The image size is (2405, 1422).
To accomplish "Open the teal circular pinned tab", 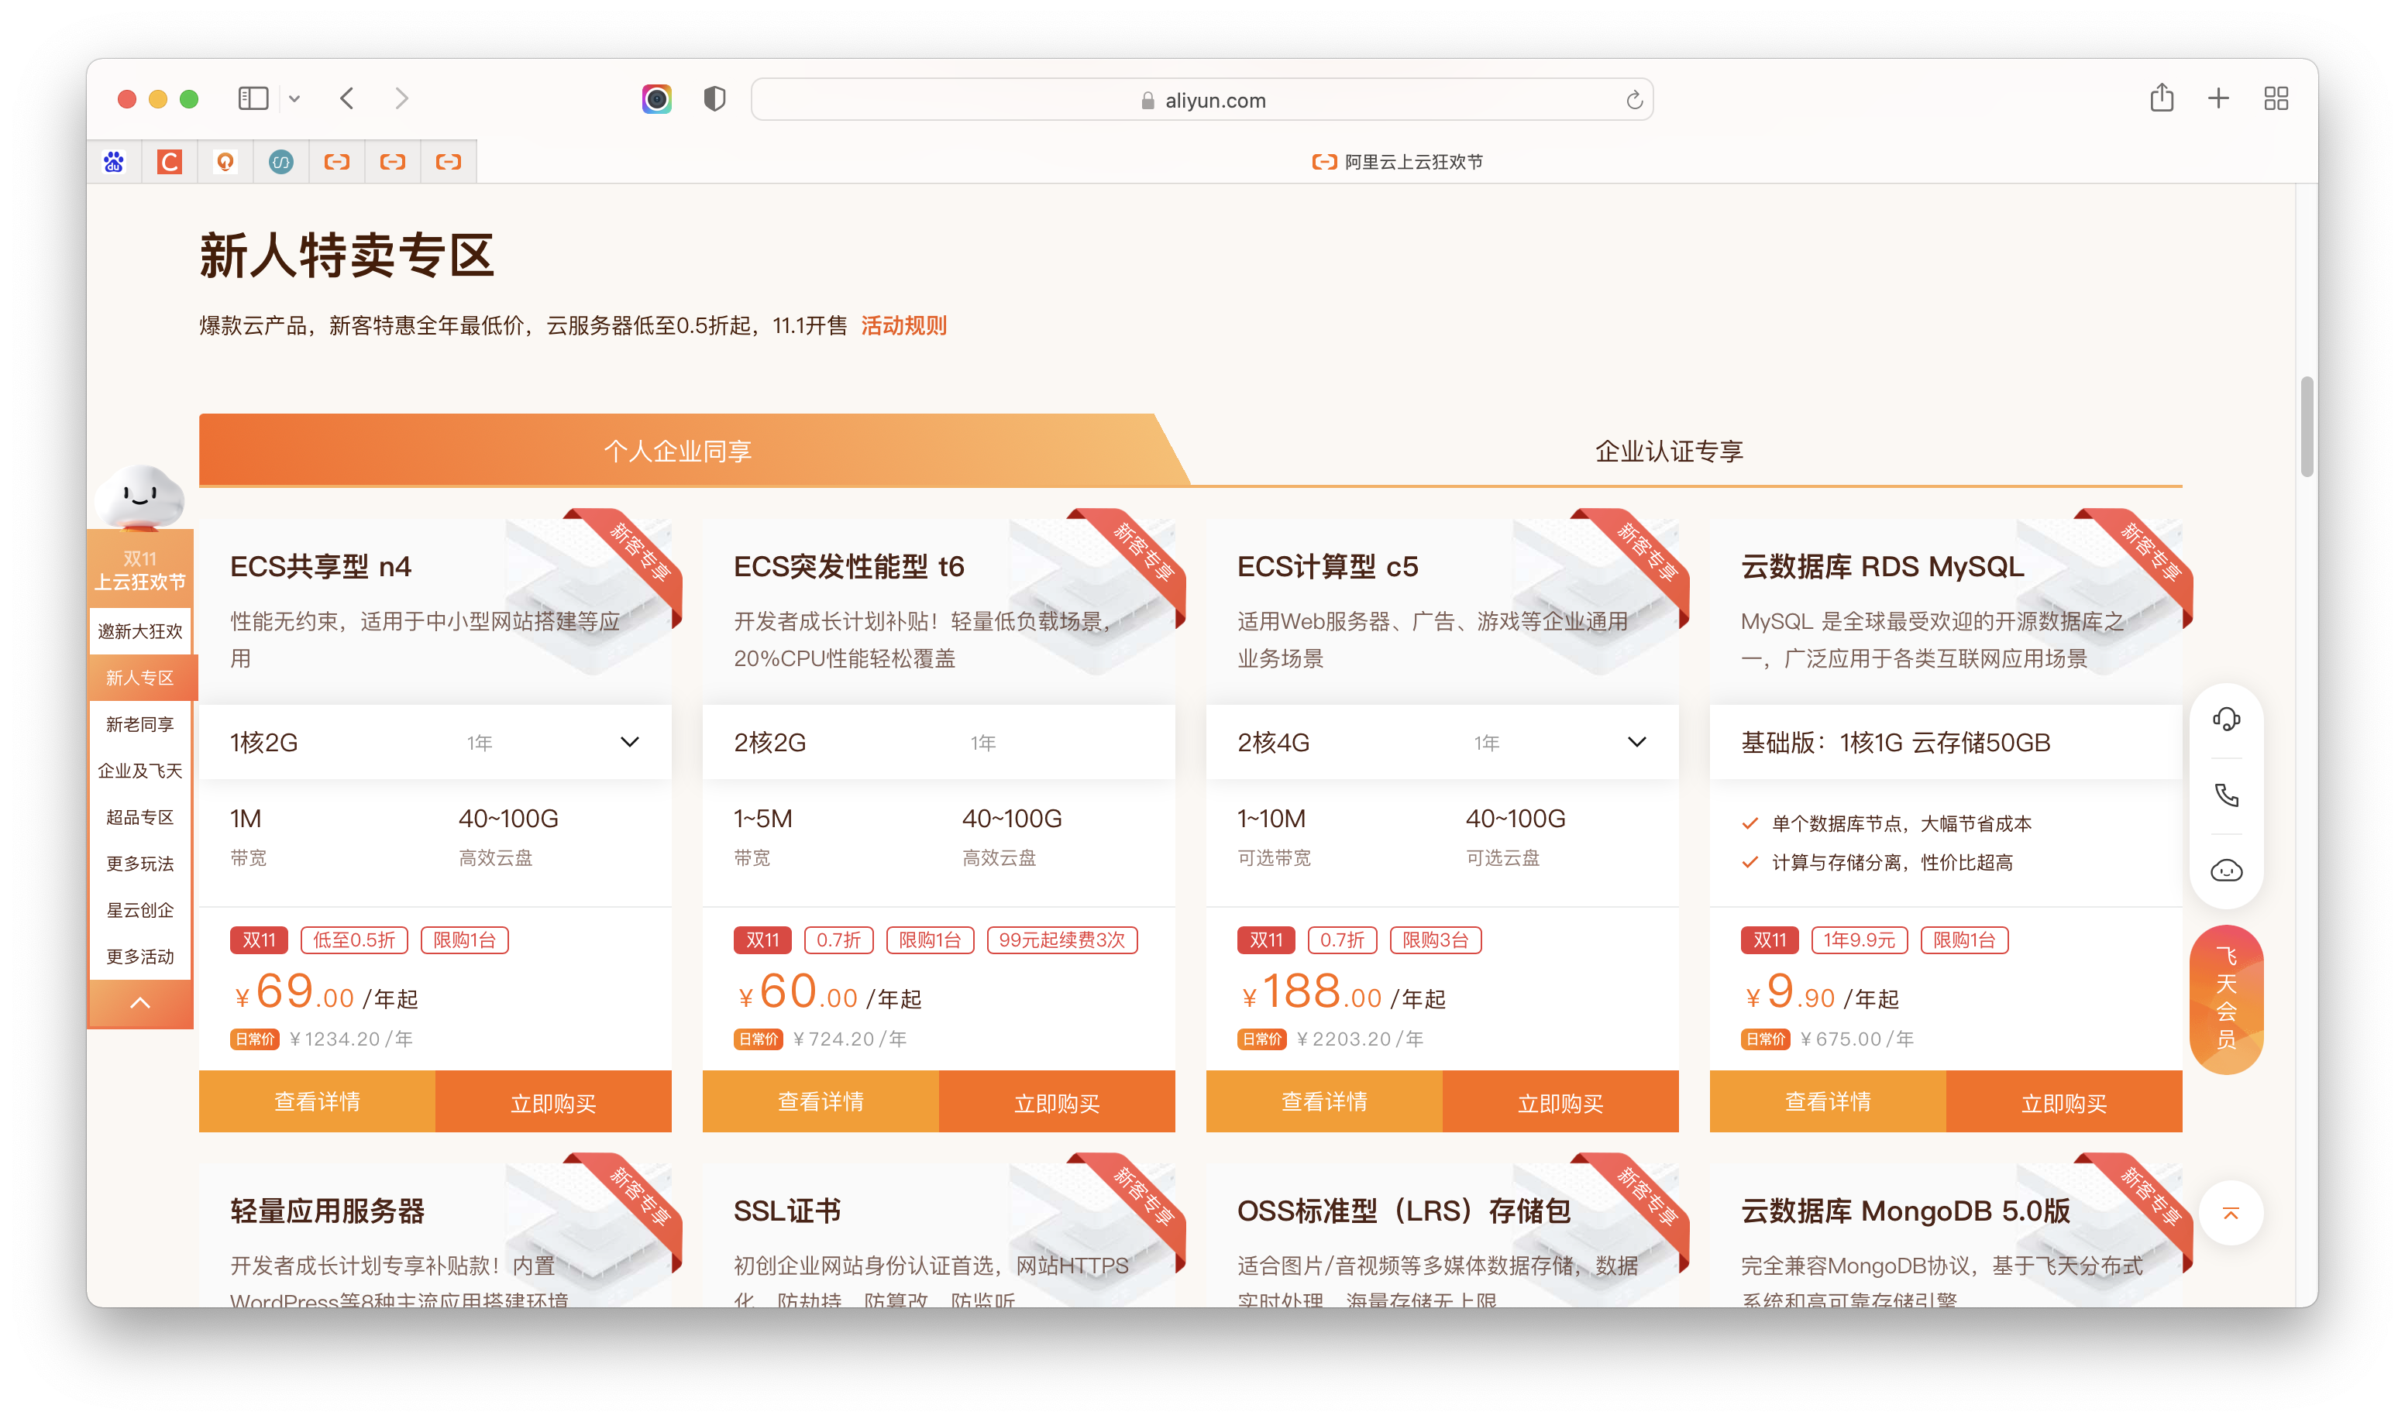I will 280,162.
